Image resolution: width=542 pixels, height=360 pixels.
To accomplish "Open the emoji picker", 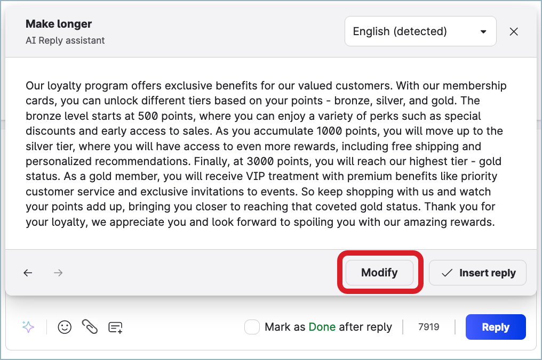I will pos(65,327).
